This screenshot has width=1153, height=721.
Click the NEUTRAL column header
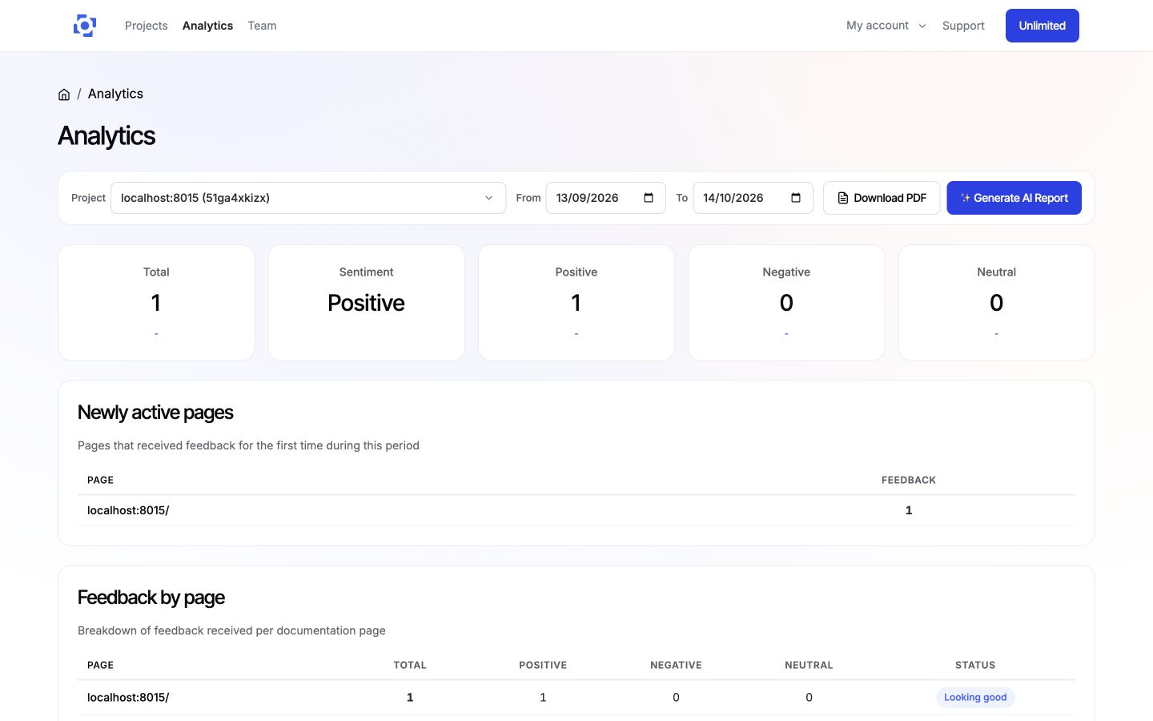(809, 665)
